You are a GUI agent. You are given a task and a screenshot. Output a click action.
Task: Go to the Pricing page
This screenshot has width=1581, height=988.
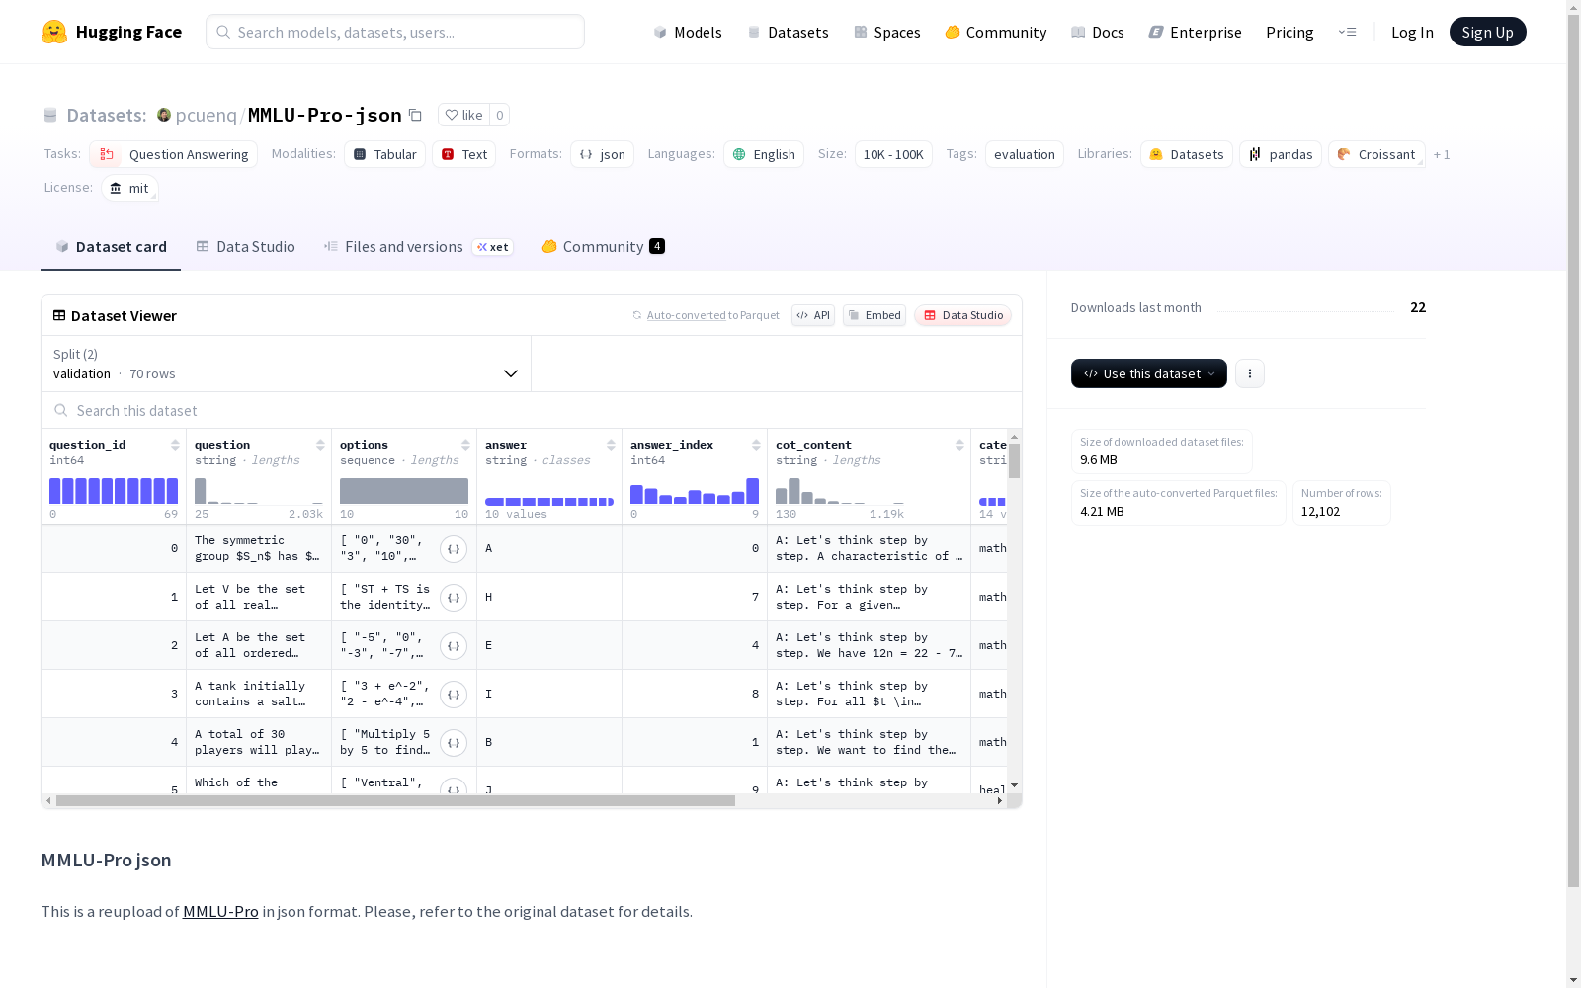point(1290,32)
